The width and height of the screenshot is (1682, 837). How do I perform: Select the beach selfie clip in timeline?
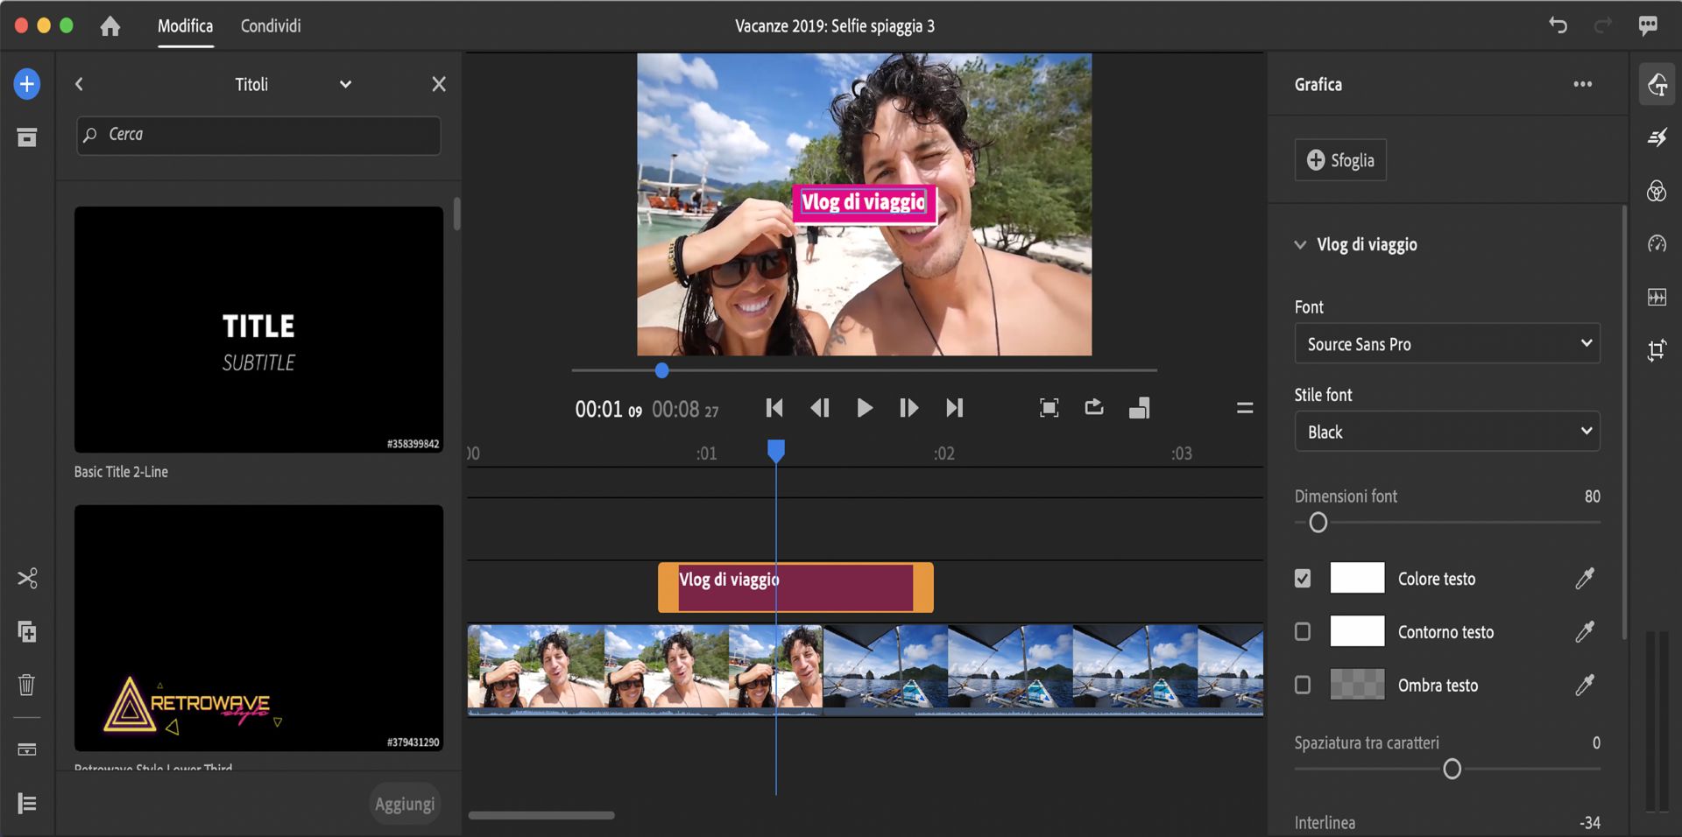645,670
